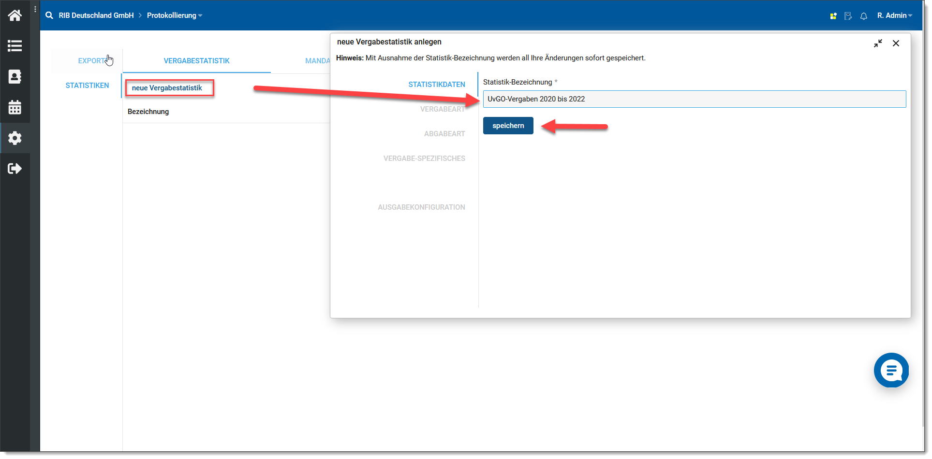Click the search magnifier icon
Viewport: 932px width, 459px height.
tap(49, 15)
